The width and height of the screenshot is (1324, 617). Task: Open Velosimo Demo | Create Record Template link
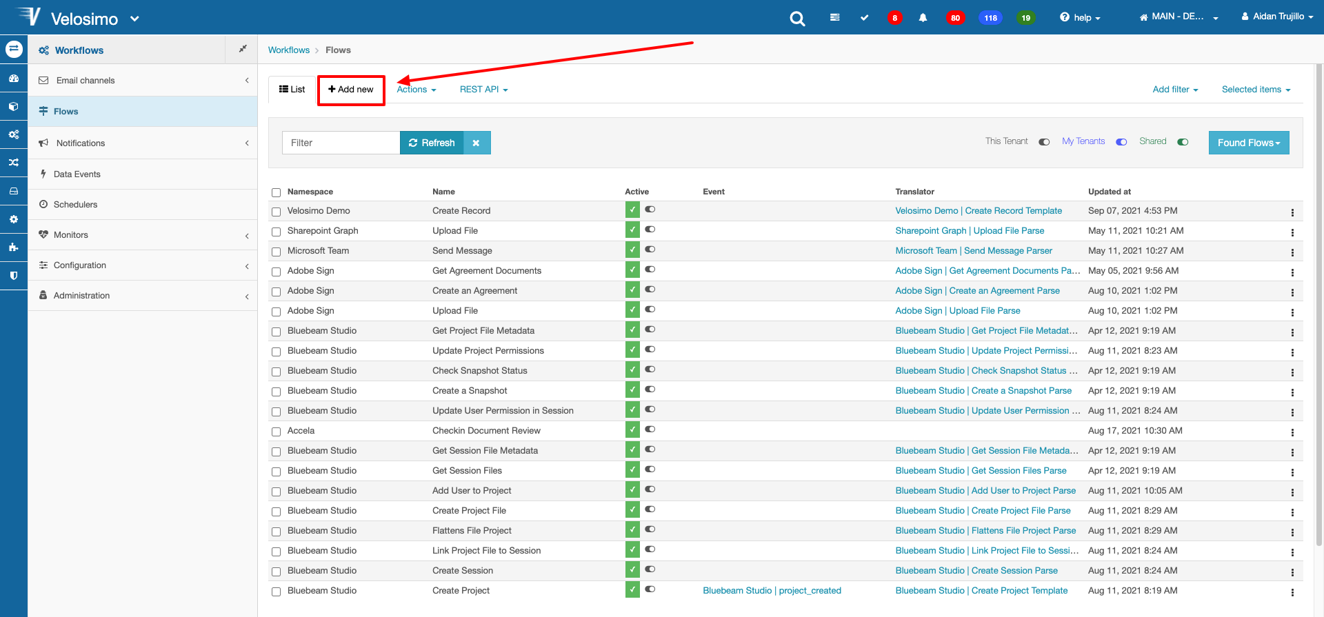click(979, 211)
